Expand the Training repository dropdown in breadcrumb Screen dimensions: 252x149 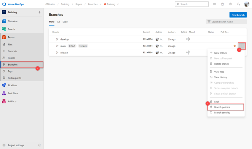(x=118, y=4)
